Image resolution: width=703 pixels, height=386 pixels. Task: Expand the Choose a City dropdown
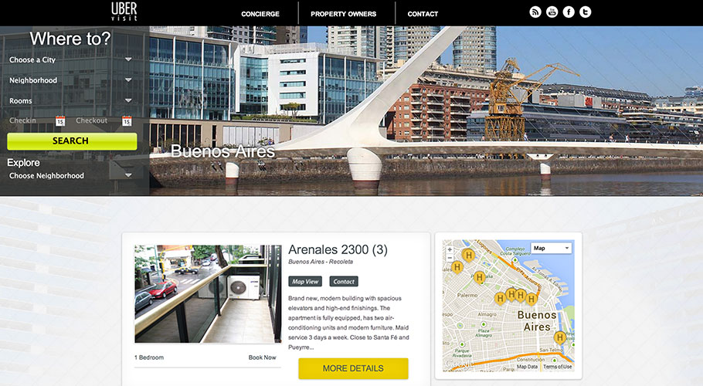click(x=70, y=59)
